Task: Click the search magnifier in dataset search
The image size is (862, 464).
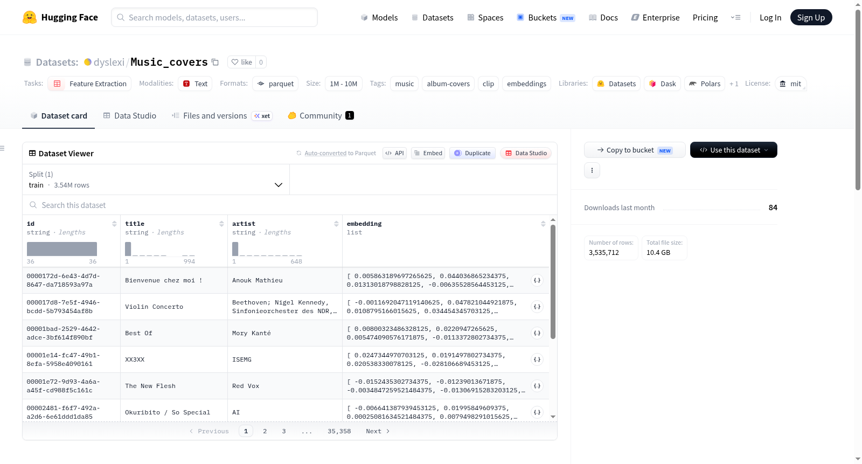Action: (33, 205)
